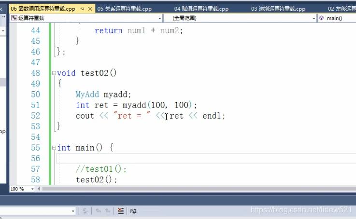
Task: Click the go to previous message icon
Action: click(x=98, y=211)
